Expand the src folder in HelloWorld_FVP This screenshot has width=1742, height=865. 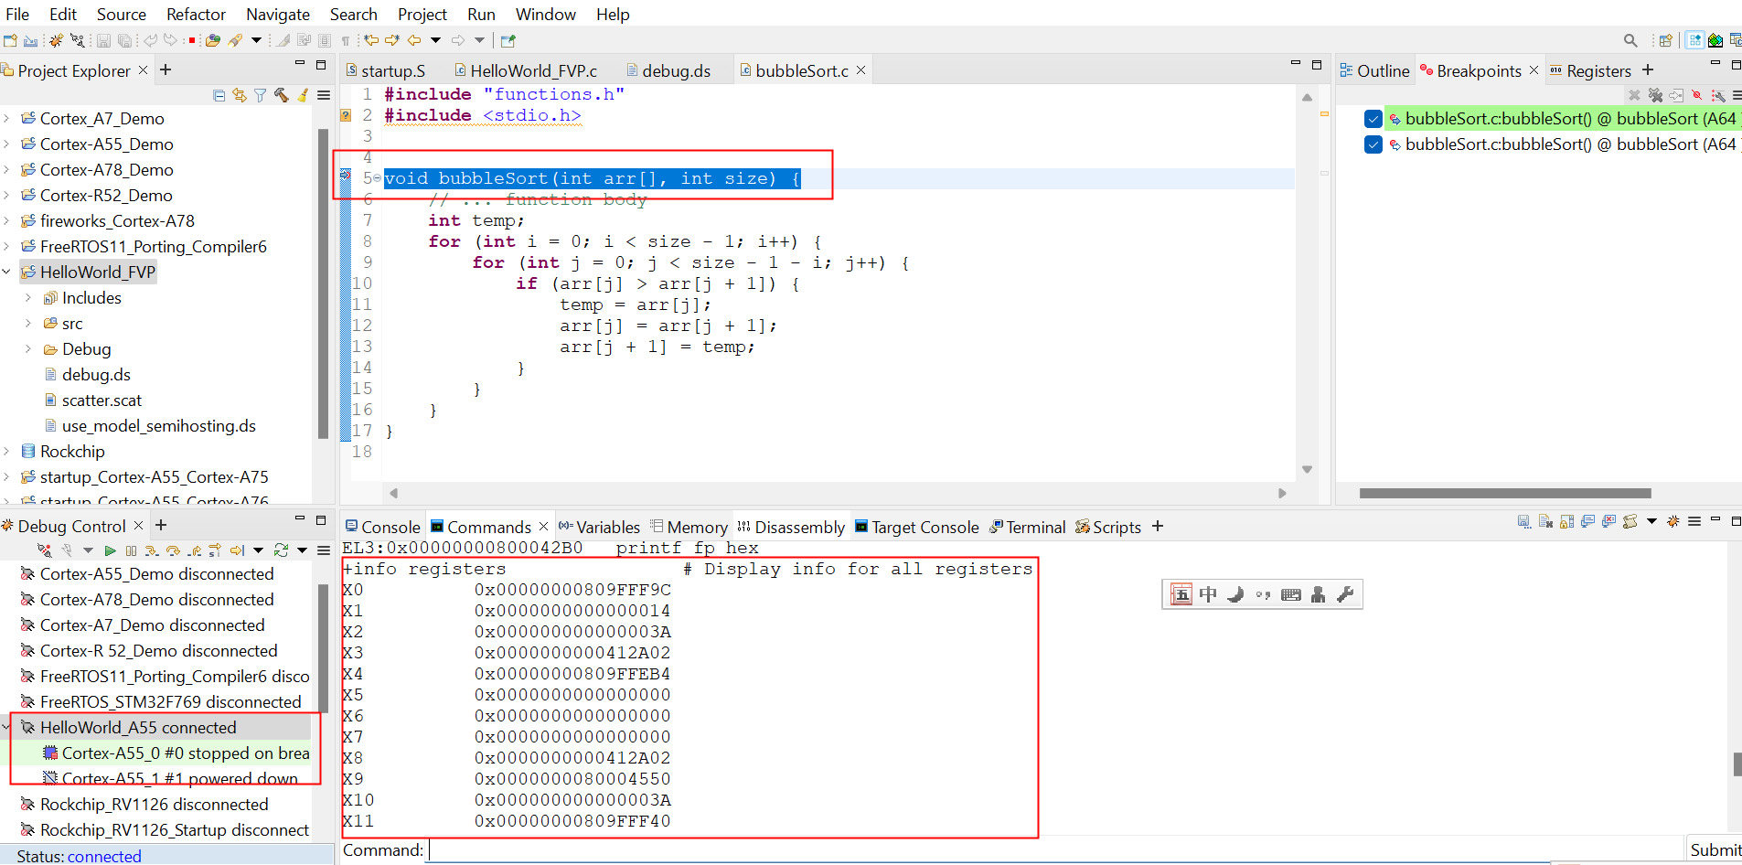click(x=28, y=324)
